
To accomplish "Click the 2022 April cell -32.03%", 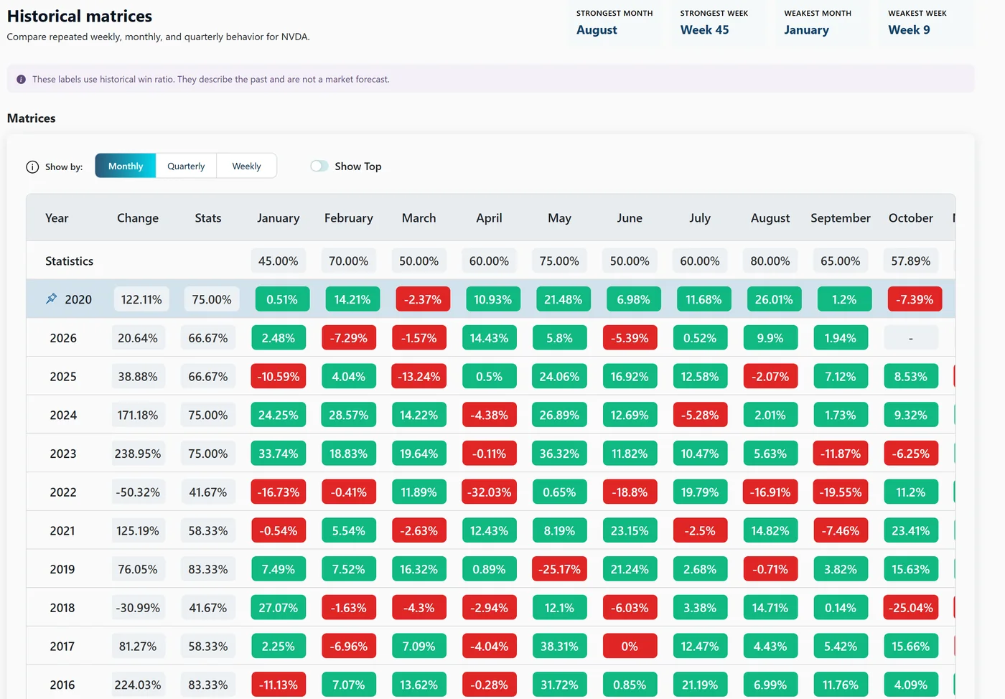I will coord(490,492).
